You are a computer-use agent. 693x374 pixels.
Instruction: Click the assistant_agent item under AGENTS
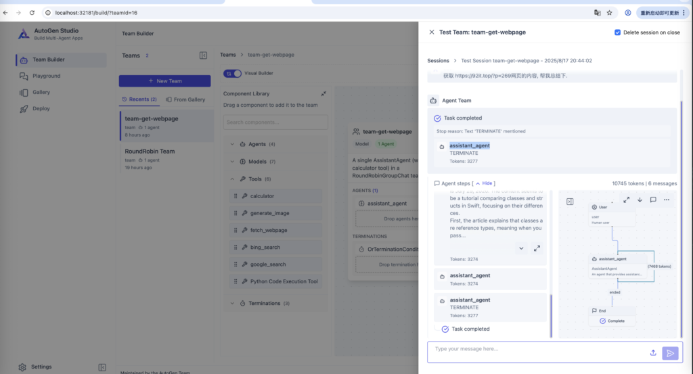[386, 204]
